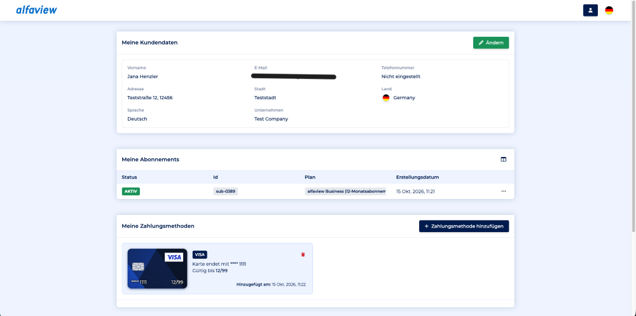
Task: Click the language value Deutsch
Action: click(x=137, y=119)
